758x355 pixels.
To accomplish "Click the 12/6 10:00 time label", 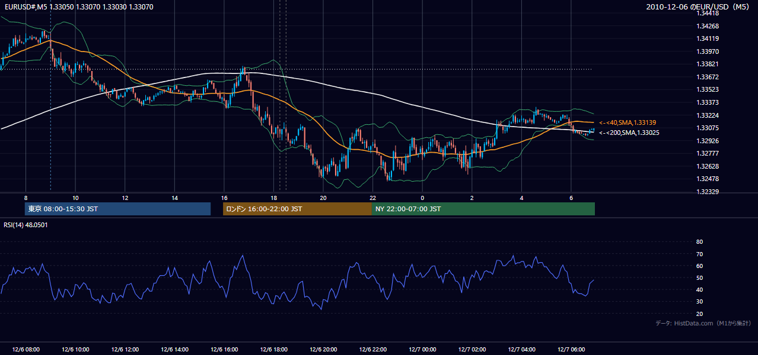I will pos(75,349).
